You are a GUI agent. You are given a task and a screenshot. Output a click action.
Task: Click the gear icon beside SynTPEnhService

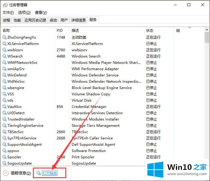tap(4, 138)
